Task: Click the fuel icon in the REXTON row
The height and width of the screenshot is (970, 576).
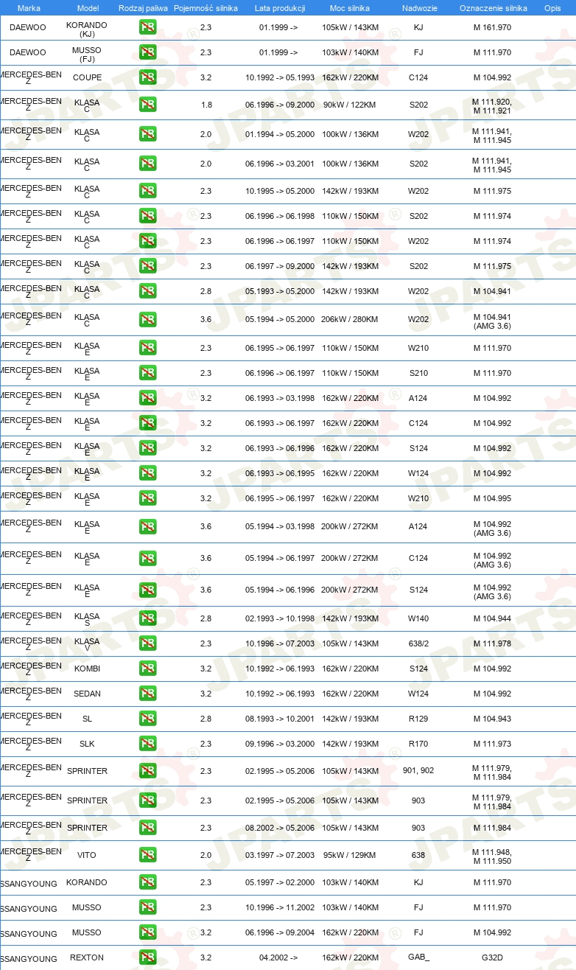Action: click(x=147, y=957)
